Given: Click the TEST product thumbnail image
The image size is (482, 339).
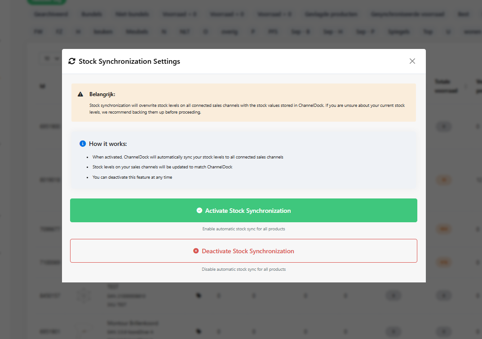Looking at the screenshot, I should point(84,295).
